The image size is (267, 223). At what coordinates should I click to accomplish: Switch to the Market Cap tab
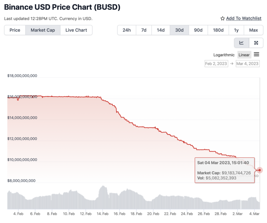click(43, 30)
